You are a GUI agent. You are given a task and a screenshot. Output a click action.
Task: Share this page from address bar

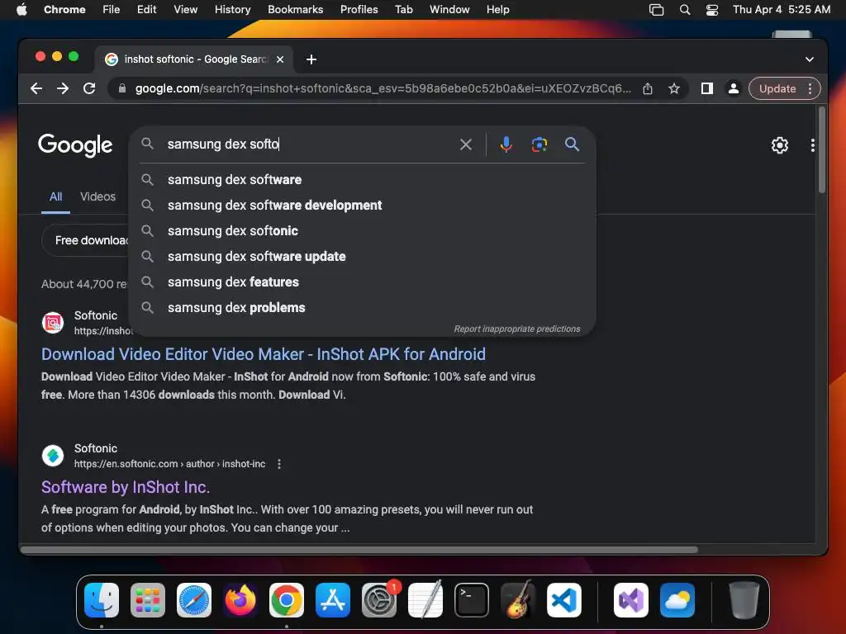tap(648, 88)
